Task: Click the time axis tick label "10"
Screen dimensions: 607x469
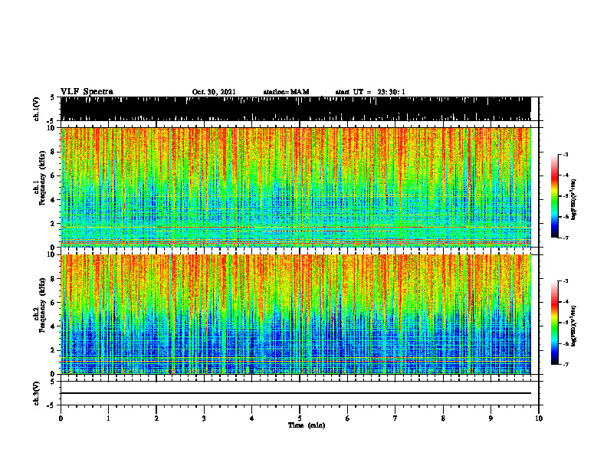Action: [x=539, y=418]
